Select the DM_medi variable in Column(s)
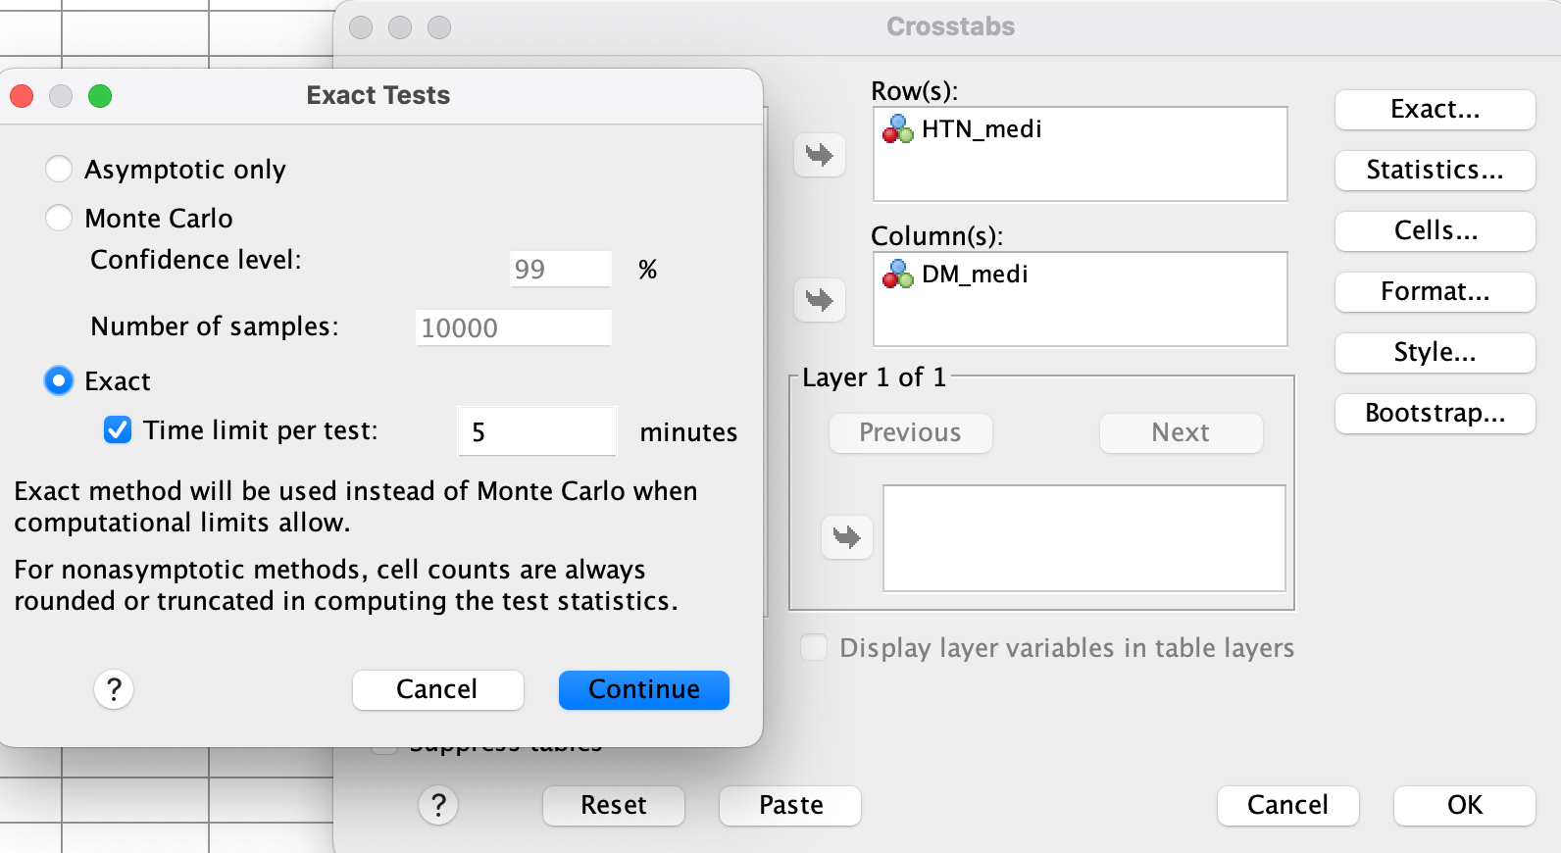This screenshot has width=1561, height=853. pos(974,275)
